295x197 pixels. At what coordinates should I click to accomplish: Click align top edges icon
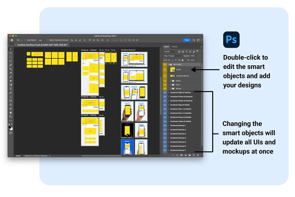(90, 40)
